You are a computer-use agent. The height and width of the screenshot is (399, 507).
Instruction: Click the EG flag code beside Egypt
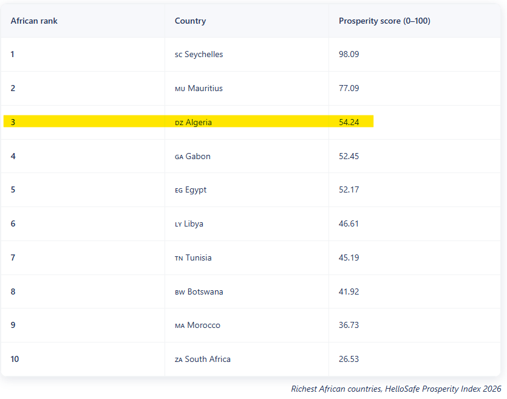coord(179,190)
